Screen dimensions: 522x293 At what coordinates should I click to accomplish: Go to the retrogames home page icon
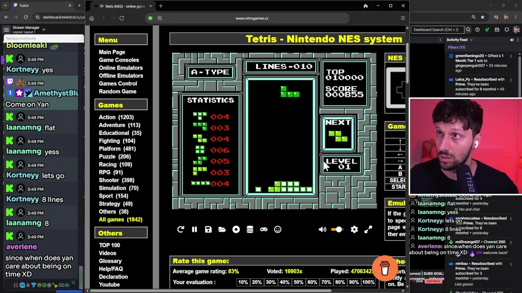(x=92, y=18)
